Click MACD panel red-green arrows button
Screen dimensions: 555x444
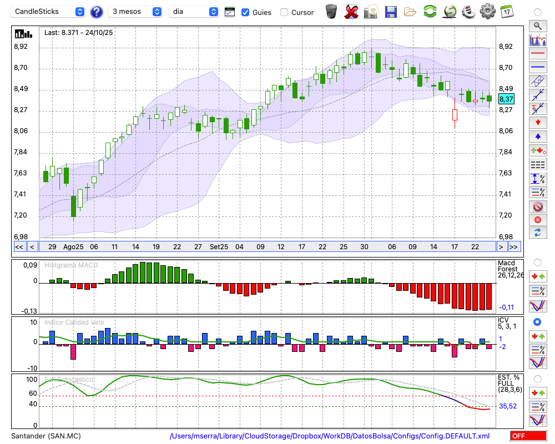click(x=538, y=277)
